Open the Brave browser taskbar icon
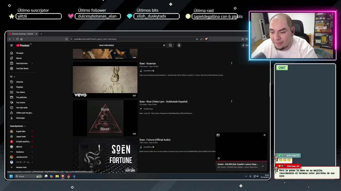This screenshot has height=191, width=341. tap(63, 176)
